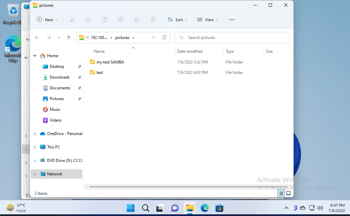Collapse the Home section in sidebar
Screen dimensions: 350x216
point(35,56)
